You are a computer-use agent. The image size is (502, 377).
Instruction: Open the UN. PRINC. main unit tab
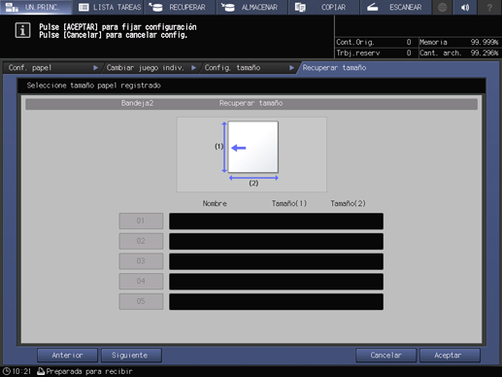36,7
